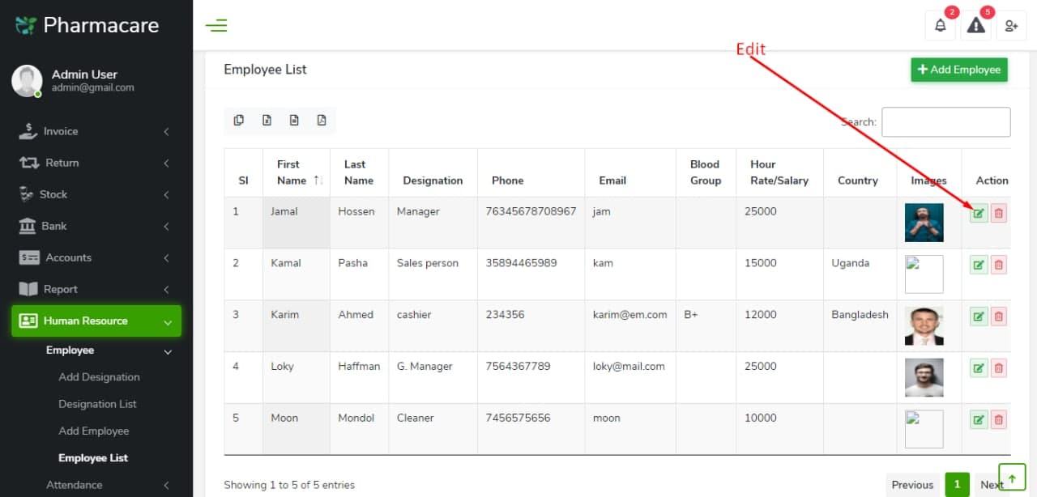
Task: Click the add-user icon in the top bar
Action: click(x=1011, y=26)
